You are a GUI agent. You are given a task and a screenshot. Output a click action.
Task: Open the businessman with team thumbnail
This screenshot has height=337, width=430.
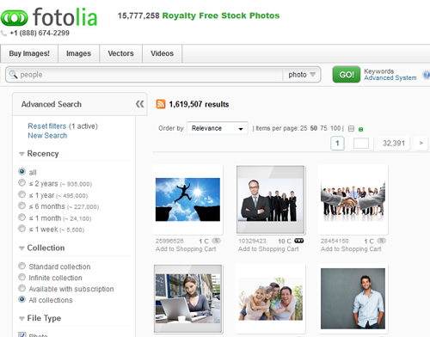271,199
